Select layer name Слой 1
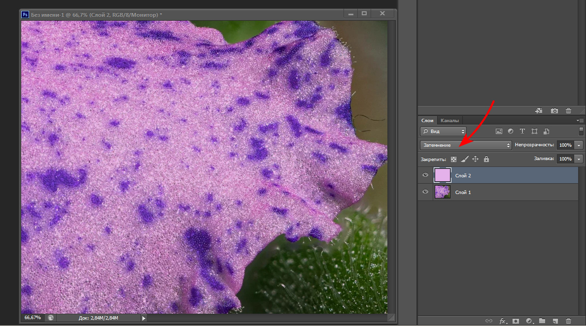The height and width of the screenshot is (326, 586). pos(463,193)
